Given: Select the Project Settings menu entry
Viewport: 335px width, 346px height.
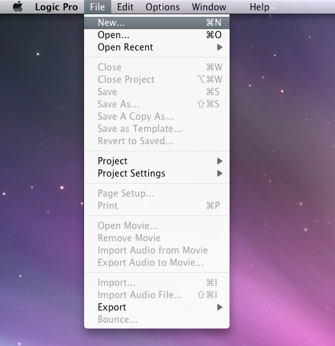Looking at the screenshot, I should click(x=157, y=173).
